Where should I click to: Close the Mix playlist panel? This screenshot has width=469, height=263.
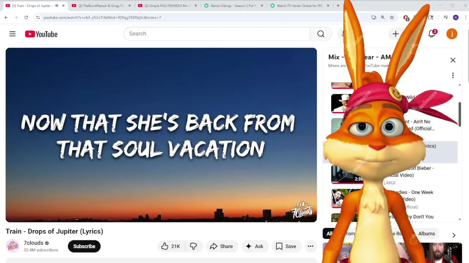(x=453, y=60)
